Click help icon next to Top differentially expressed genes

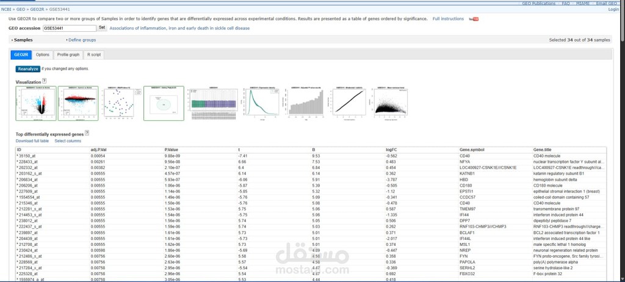[x=87, y=132]
